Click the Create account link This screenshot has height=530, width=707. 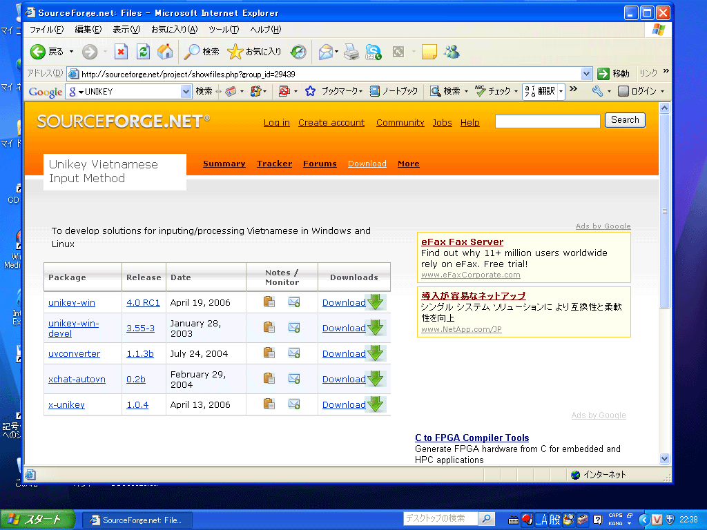click(x=331, y=123)
